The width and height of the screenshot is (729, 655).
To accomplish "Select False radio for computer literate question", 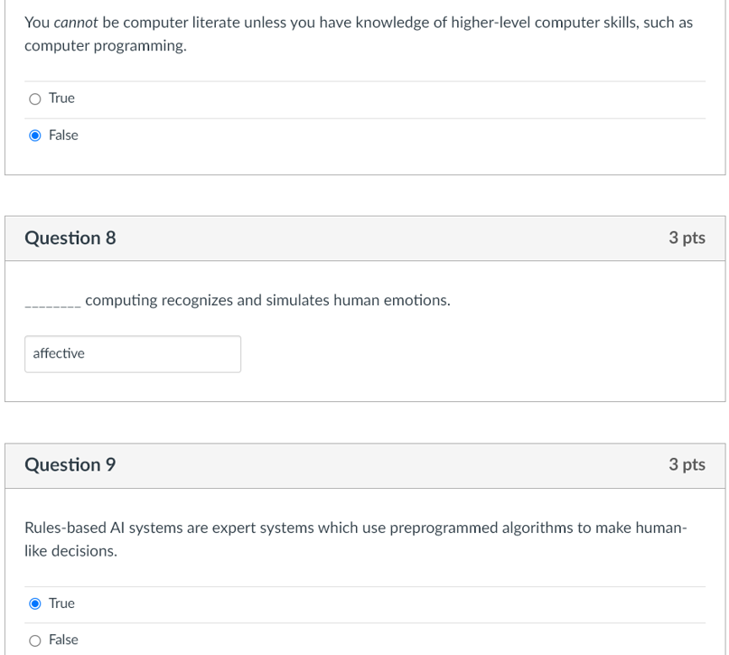I will pos(35,136).
